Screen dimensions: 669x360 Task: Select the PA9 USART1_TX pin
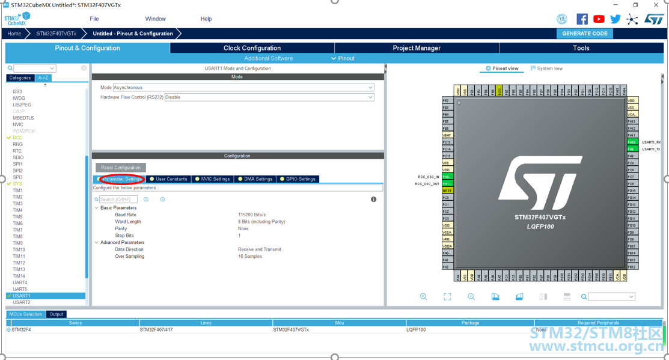[x=632, y=149]
